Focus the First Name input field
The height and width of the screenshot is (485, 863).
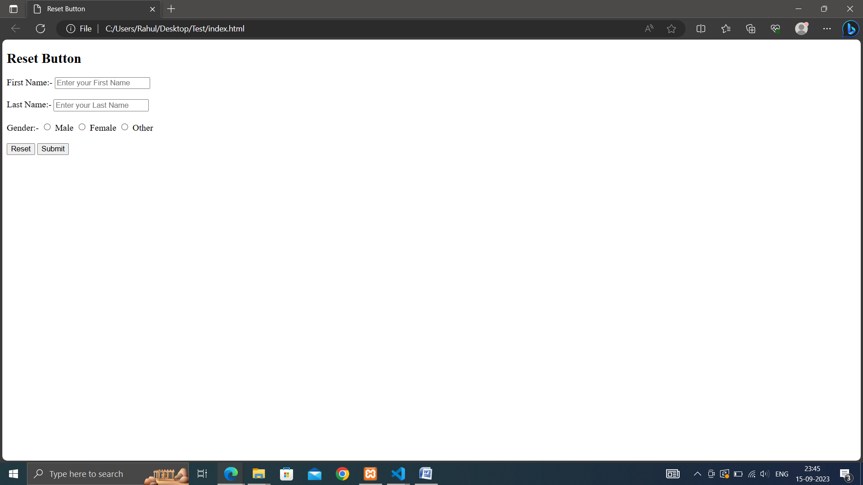pos(102,83)
